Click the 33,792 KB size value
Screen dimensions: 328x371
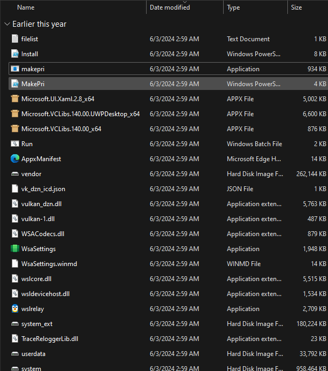313,354
